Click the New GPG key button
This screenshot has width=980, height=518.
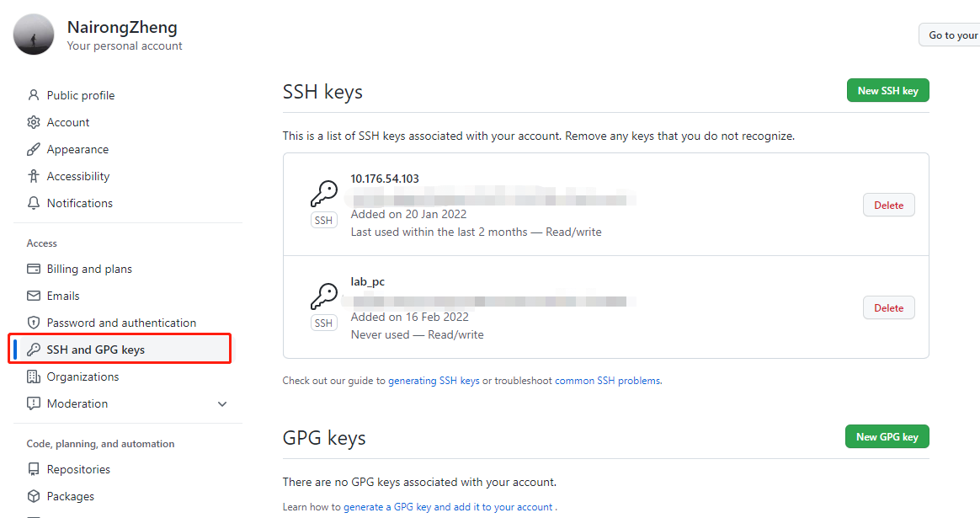click(x=887, y=436)
